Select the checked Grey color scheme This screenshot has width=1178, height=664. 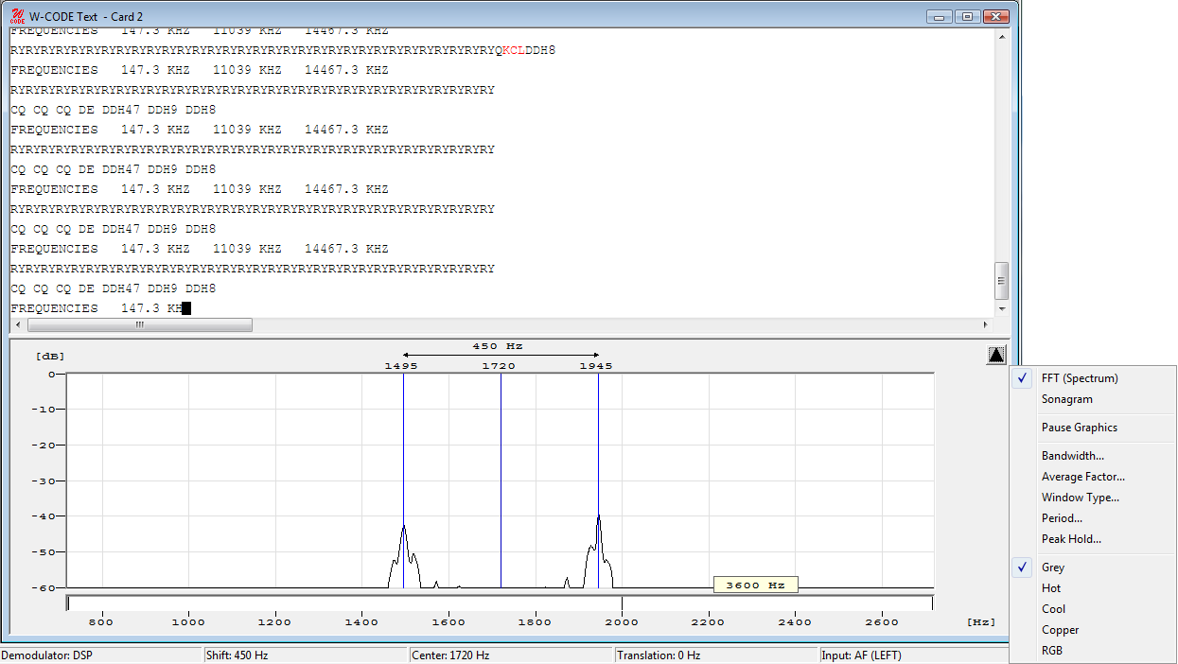(x=1052, y=568)
